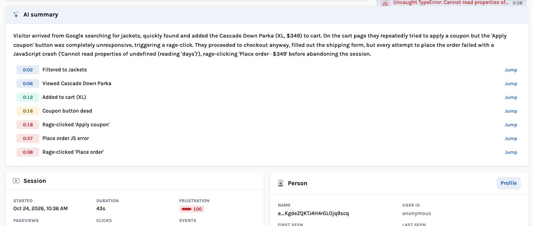This screenshot has width=533, height=226.
Task: Click the Person card icon
Action: coord(281,183)
